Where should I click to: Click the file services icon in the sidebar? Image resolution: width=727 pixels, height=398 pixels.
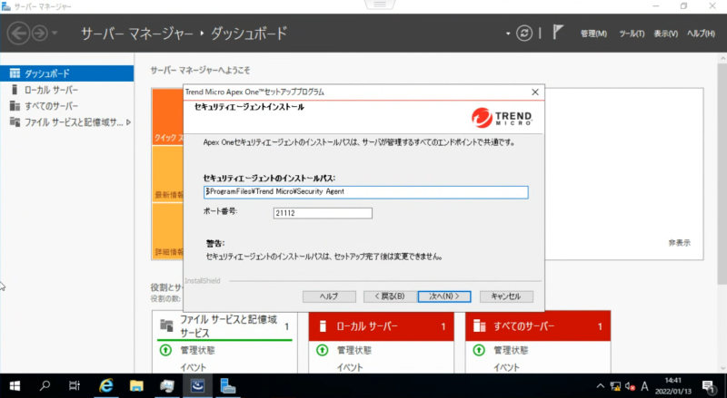15,122
